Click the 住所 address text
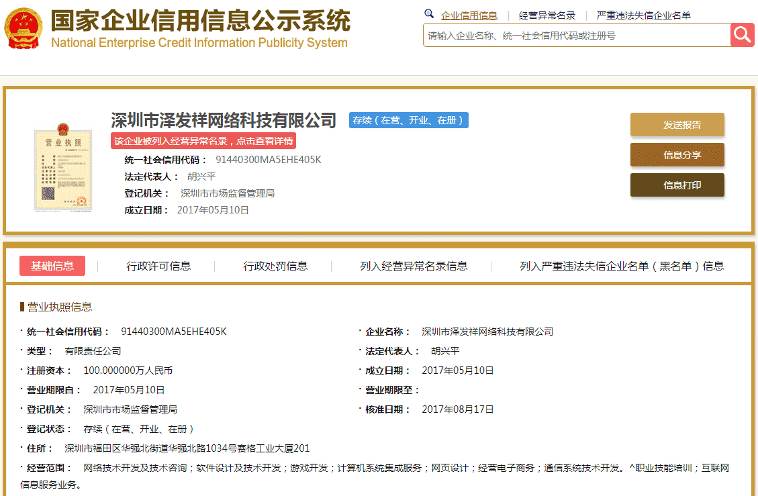The width and height of the screenshot is (758, 496). pyautogui.click(x=187, y=448)
